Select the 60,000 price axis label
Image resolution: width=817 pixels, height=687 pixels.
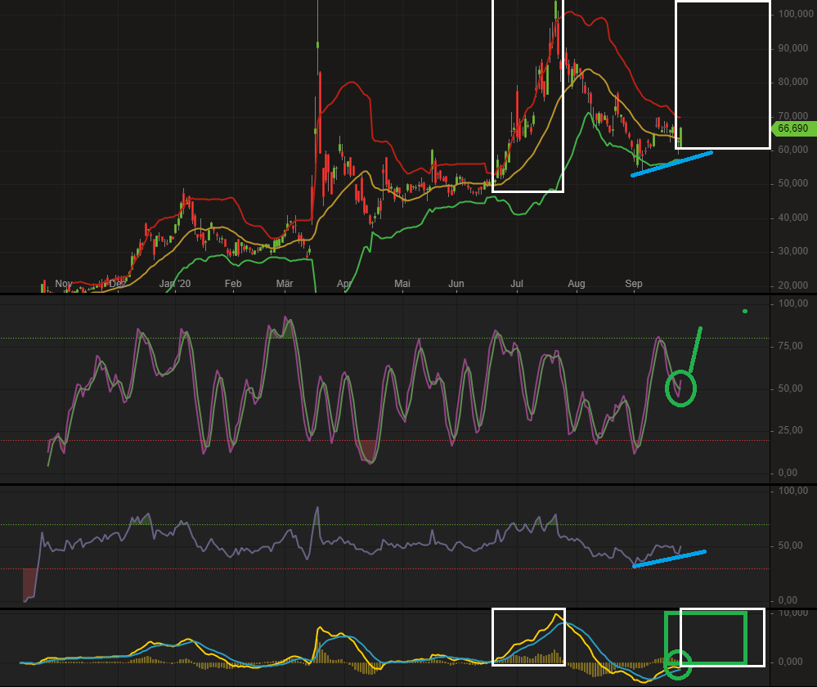point(793,150)
